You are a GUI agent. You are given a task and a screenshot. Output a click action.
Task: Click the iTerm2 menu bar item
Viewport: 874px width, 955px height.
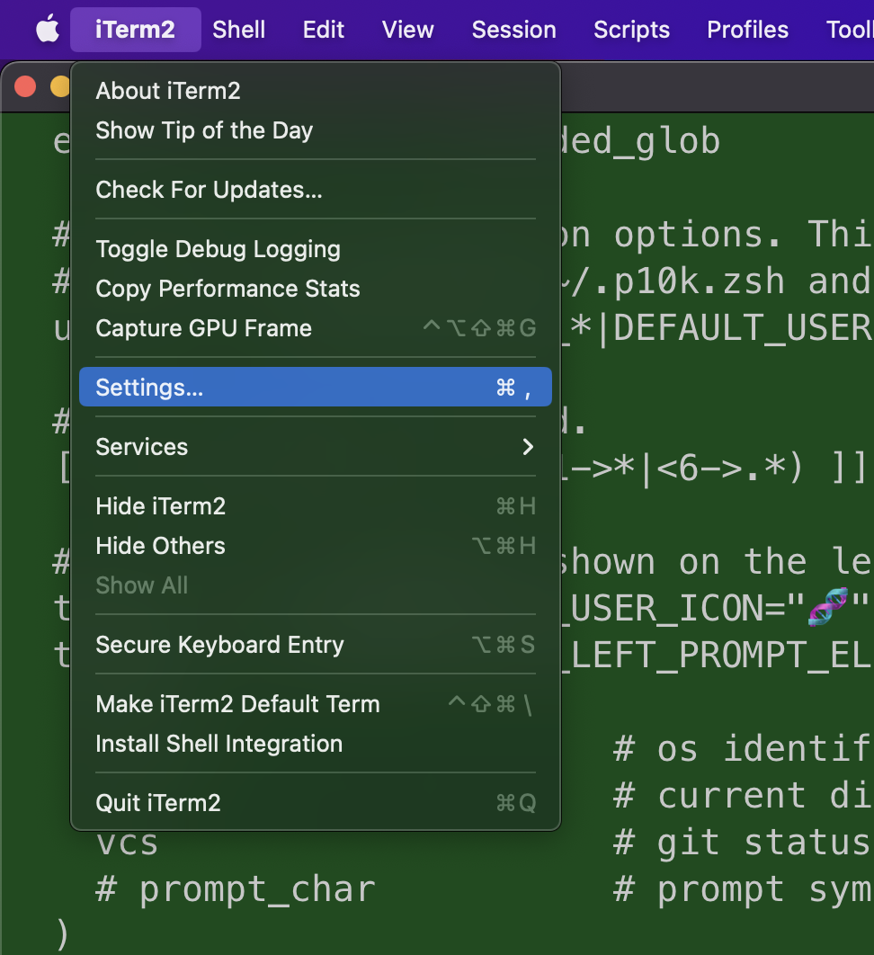coord(135,30)
